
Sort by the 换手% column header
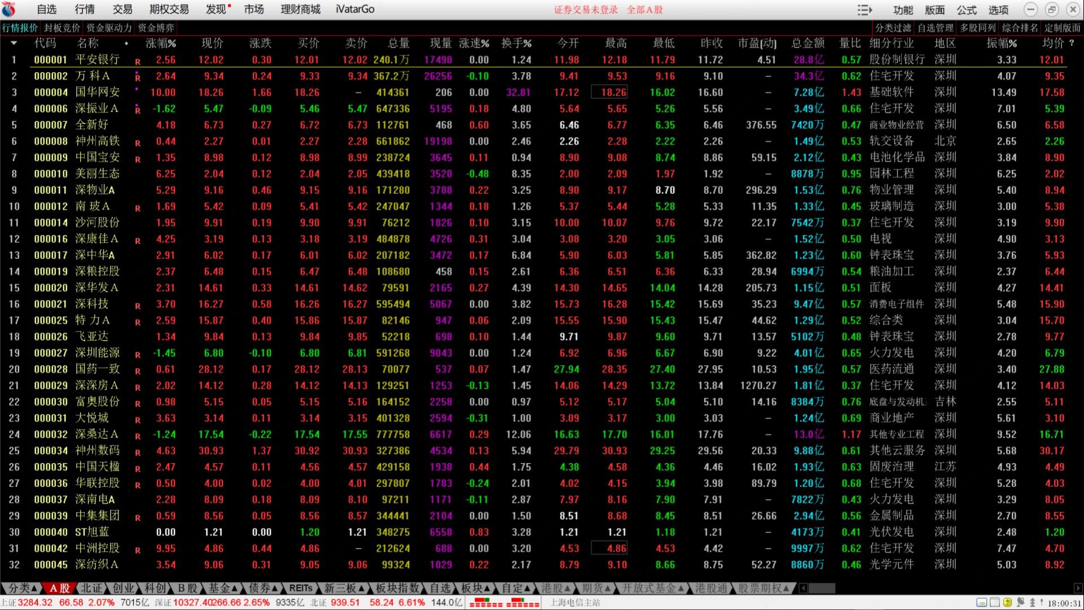516,43
